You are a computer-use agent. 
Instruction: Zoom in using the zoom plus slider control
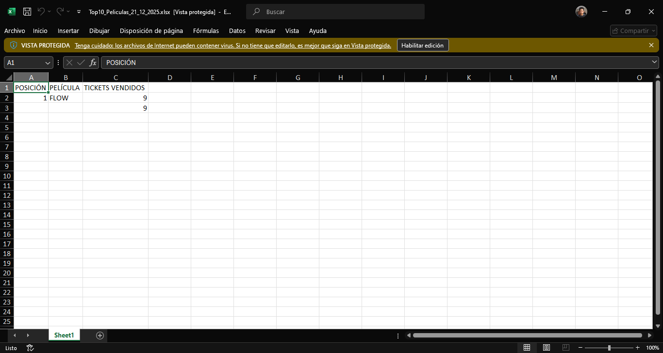coord(637,348)
